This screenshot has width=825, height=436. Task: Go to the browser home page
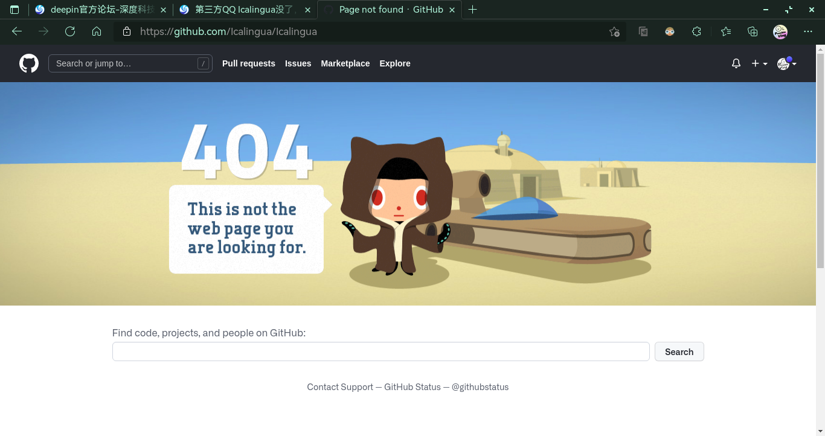point(97,31)
